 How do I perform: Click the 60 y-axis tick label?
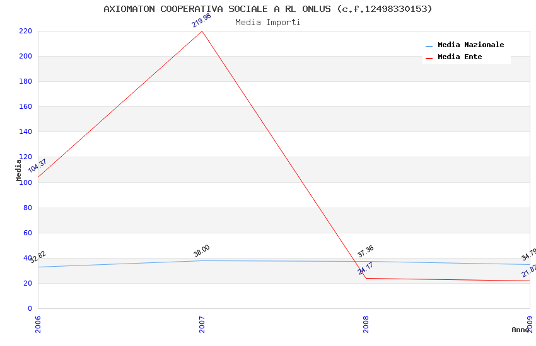[x=28, y=233]
